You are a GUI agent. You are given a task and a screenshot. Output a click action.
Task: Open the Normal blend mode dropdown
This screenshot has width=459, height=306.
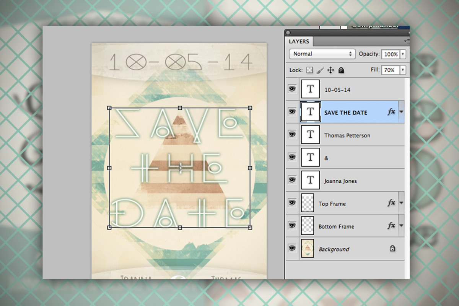tap(322, 54)
